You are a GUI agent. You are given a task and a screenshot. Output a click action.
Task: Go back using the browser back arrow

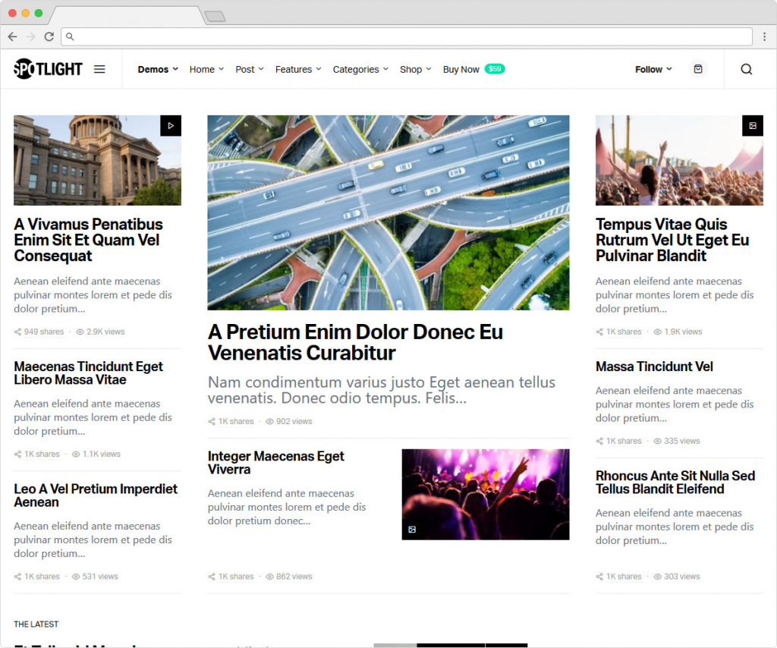pyautogui.click(x=13, y=36)
